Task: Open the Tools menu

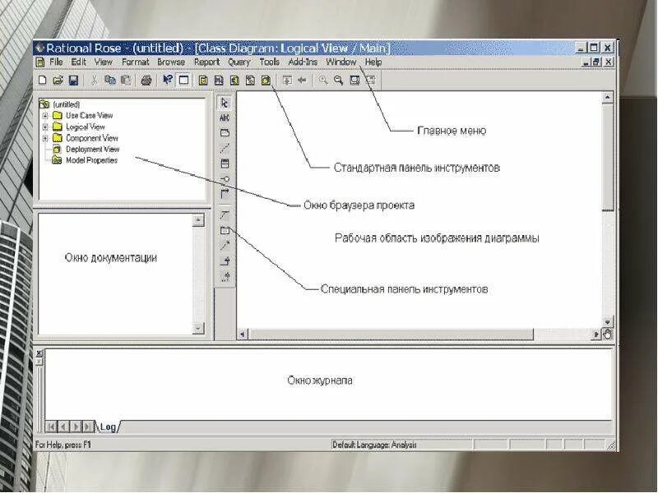Action: point(270,62)
